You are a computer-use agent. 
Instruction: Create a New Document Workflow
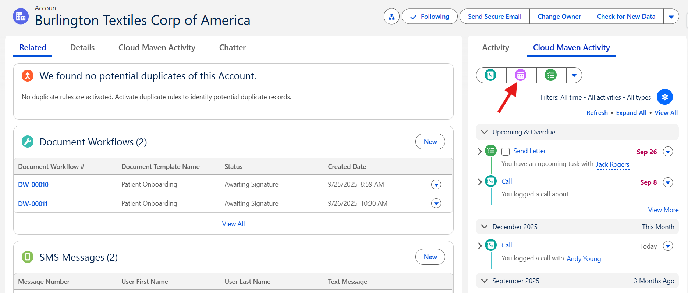(430, 142)
